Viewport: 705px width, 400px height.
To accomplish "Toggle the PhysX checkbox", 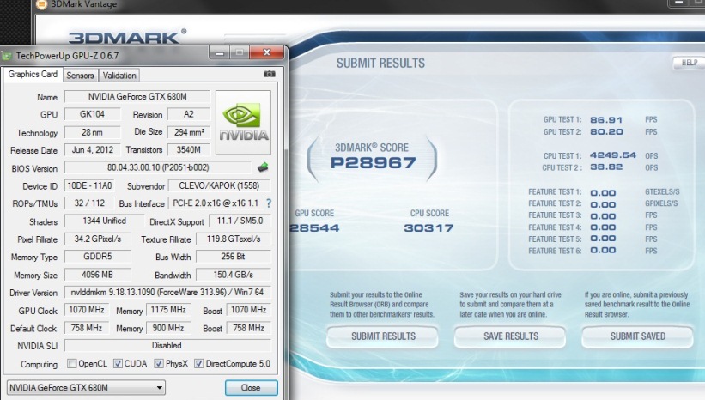I will click(x=158, y=363).
